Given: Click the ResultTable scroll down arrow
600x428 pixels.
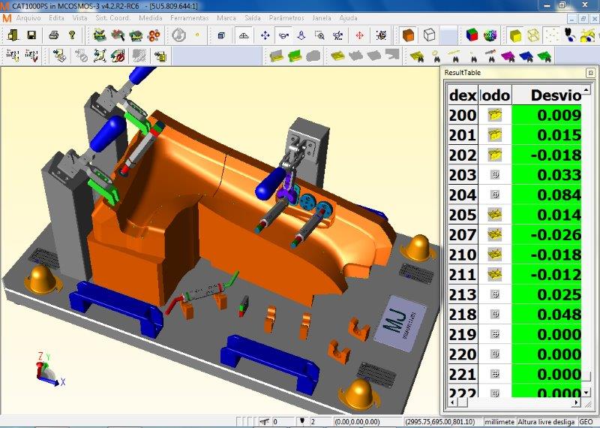Looking at the screenshot, I should (x=586, y=393).
